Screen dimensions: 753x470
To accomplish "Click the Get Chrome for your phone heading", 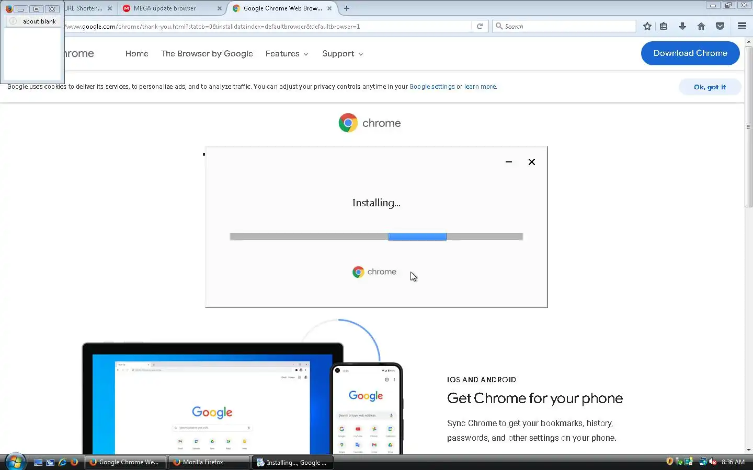I will (535, 398).
